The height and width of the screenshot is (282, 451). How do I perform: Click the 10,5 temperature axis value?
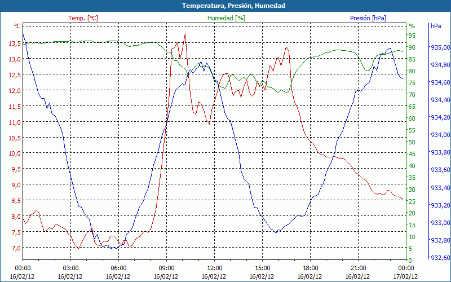[16, 138]
